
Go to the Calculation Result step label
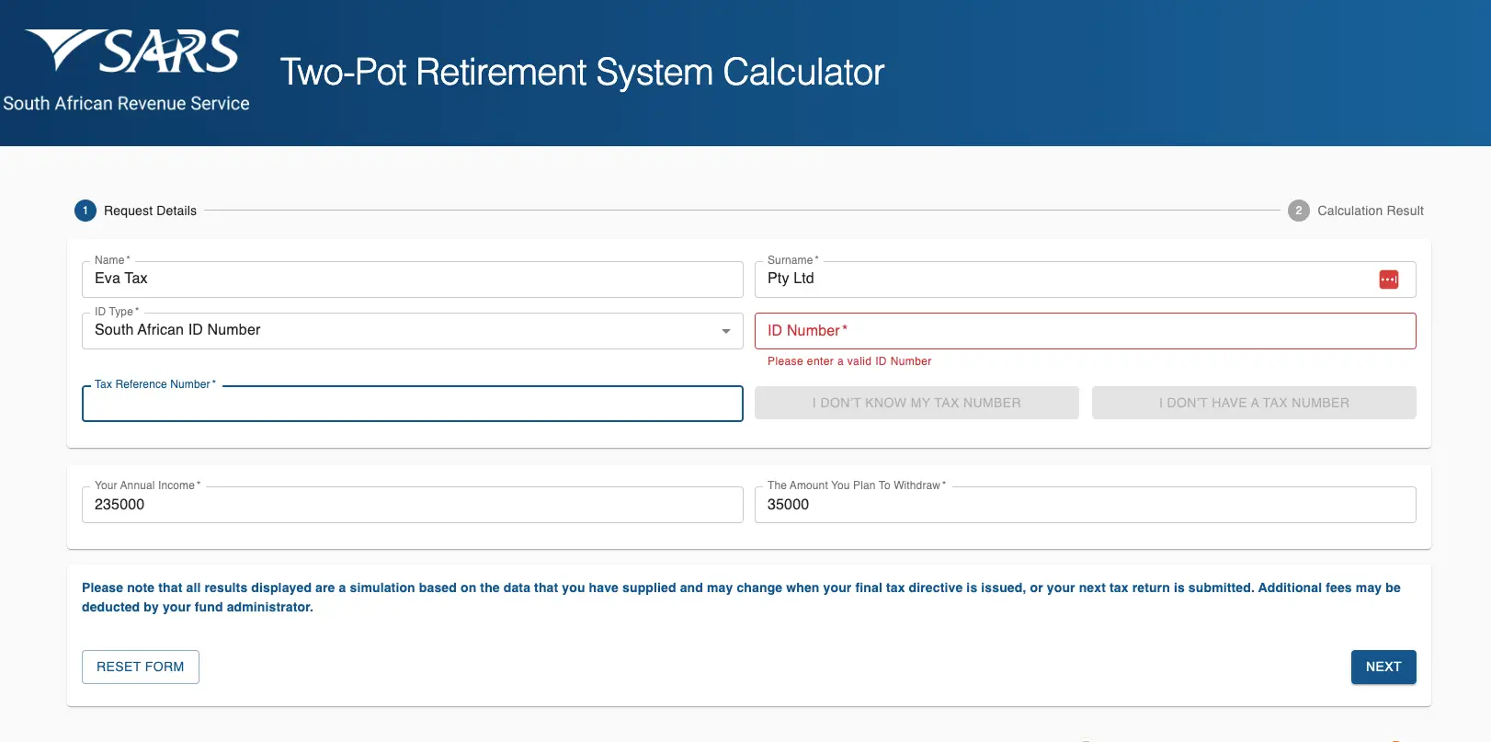click(1370, 211)
